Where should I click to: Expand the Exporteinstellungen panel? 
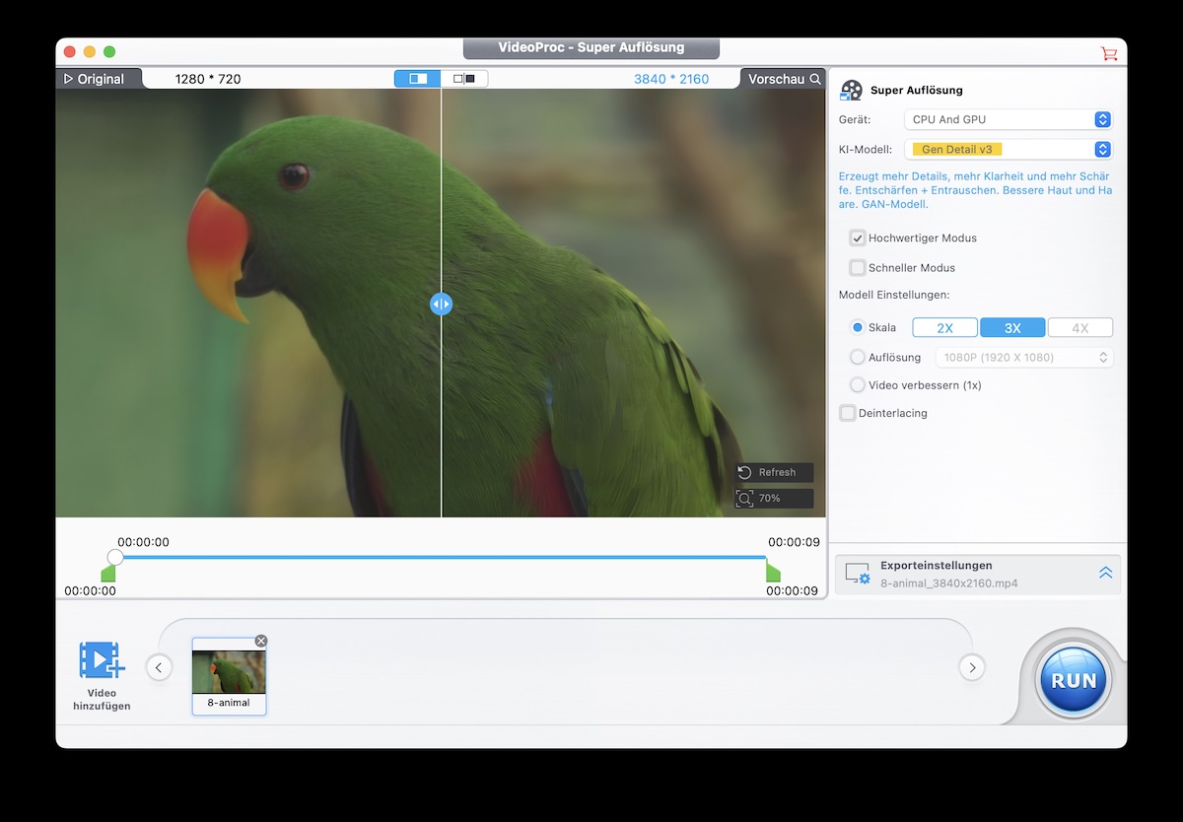(1105, 573)
